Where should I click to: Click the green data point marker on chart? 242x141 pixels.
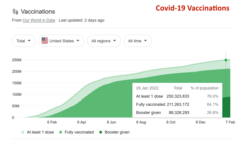click(x=226, y=60)
